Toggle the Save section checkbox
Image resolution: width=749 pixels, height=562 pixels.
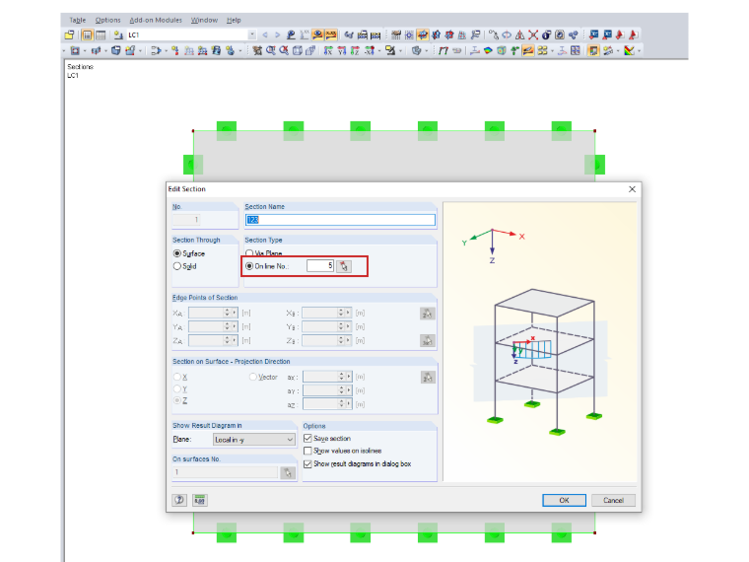point(307,438)
